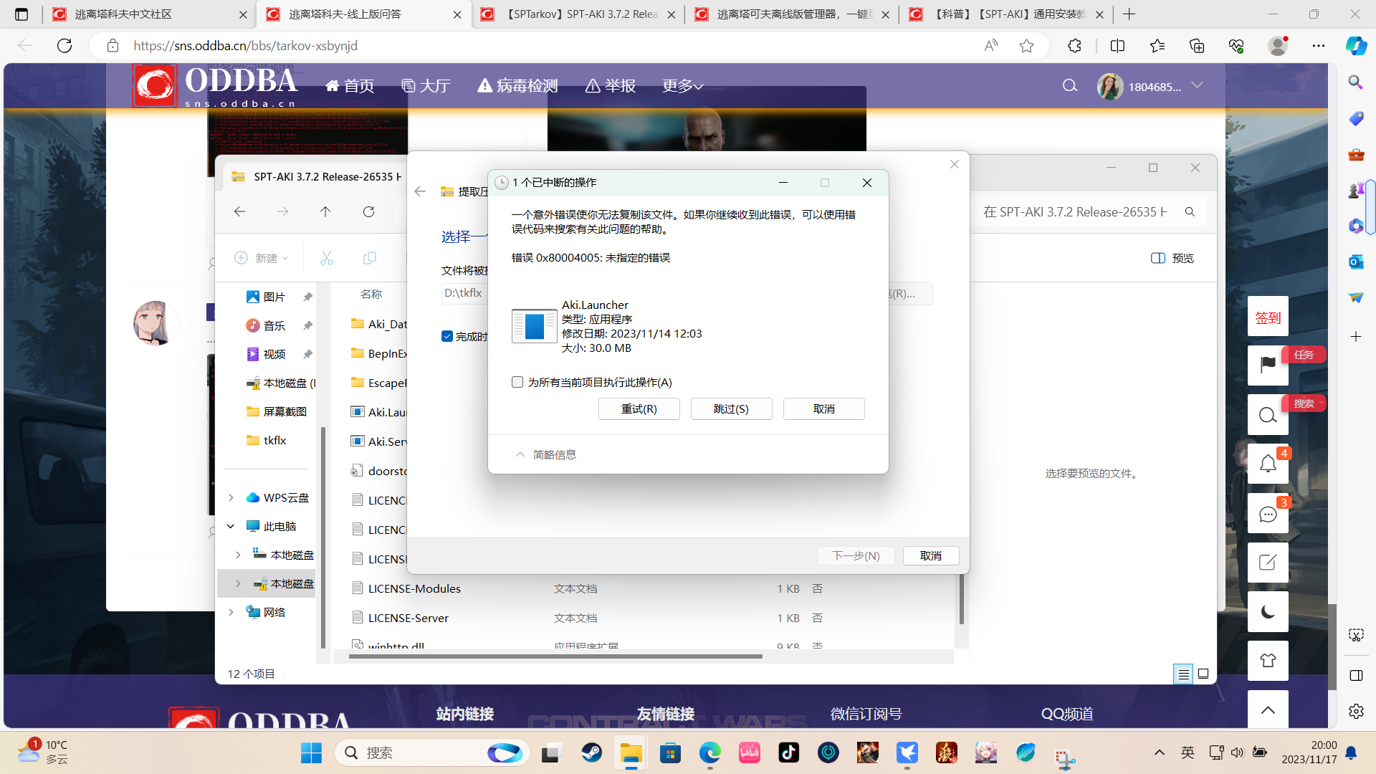
Task: Check 为所有当前项目执行此操作 checkbox
Action: (517, 382)
